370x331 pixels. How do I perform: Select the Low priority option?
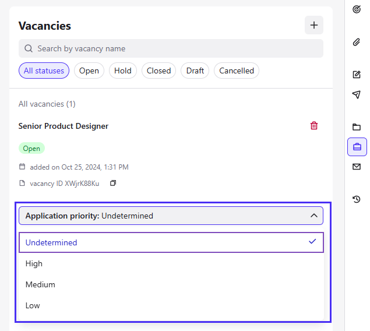(x=171, y=305)
